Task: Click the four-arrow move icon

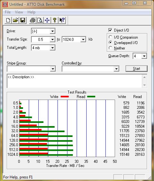Action: pyautogui.click(x=47, y=20)
